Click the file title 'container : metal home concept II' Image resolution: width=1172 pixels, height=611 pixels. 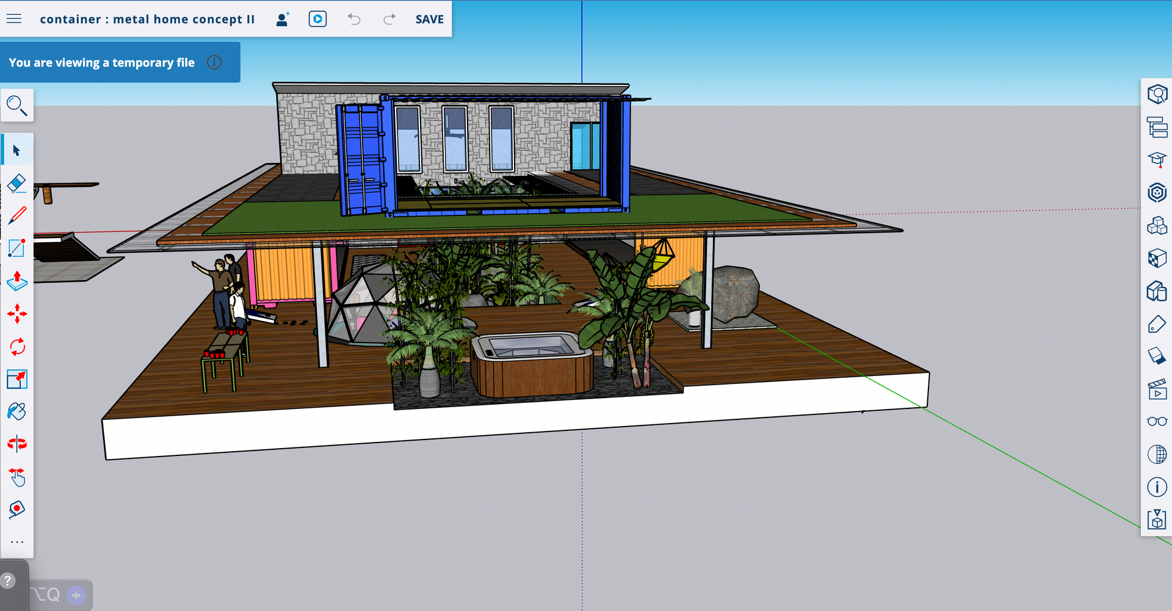tap(147, 19)
